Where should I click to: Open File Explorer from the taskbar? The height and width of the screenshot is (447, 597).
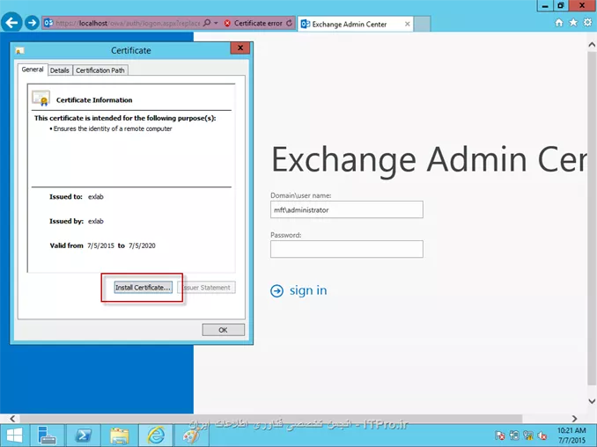point(120,436)
